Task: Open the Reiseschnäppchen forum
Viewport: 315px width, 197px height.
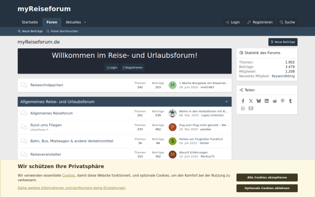Action: point(47,85)
